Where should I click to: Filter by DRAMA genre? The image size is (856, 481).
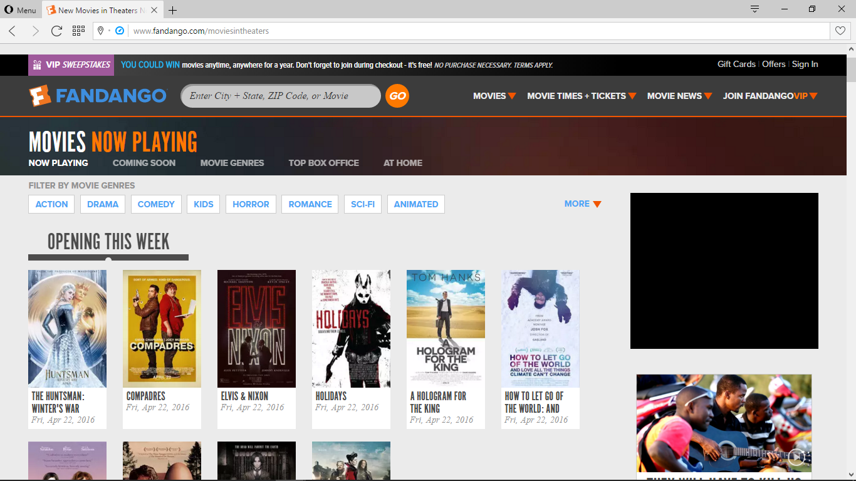click(103, 204)
